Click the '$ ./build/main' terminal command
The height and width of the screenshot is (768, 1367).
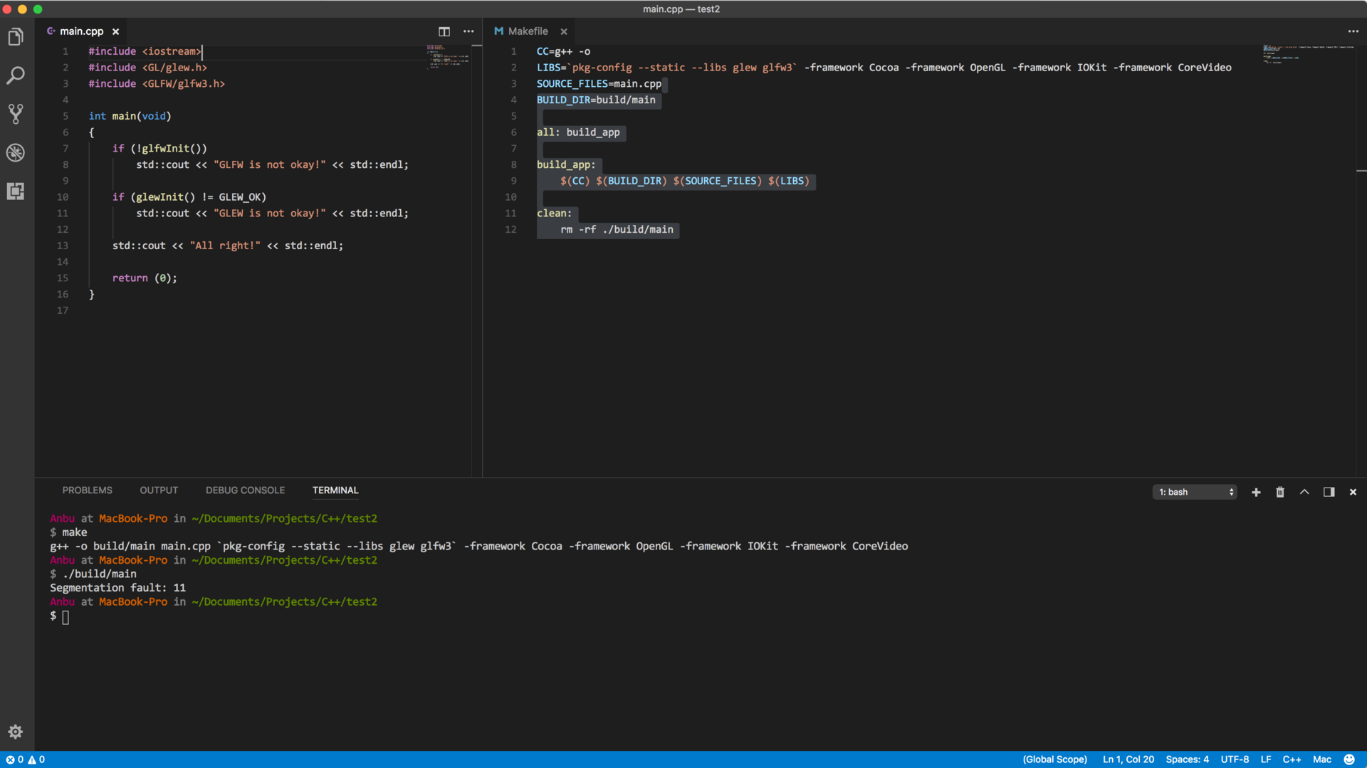pyautogui.click(x=93, y=574)
